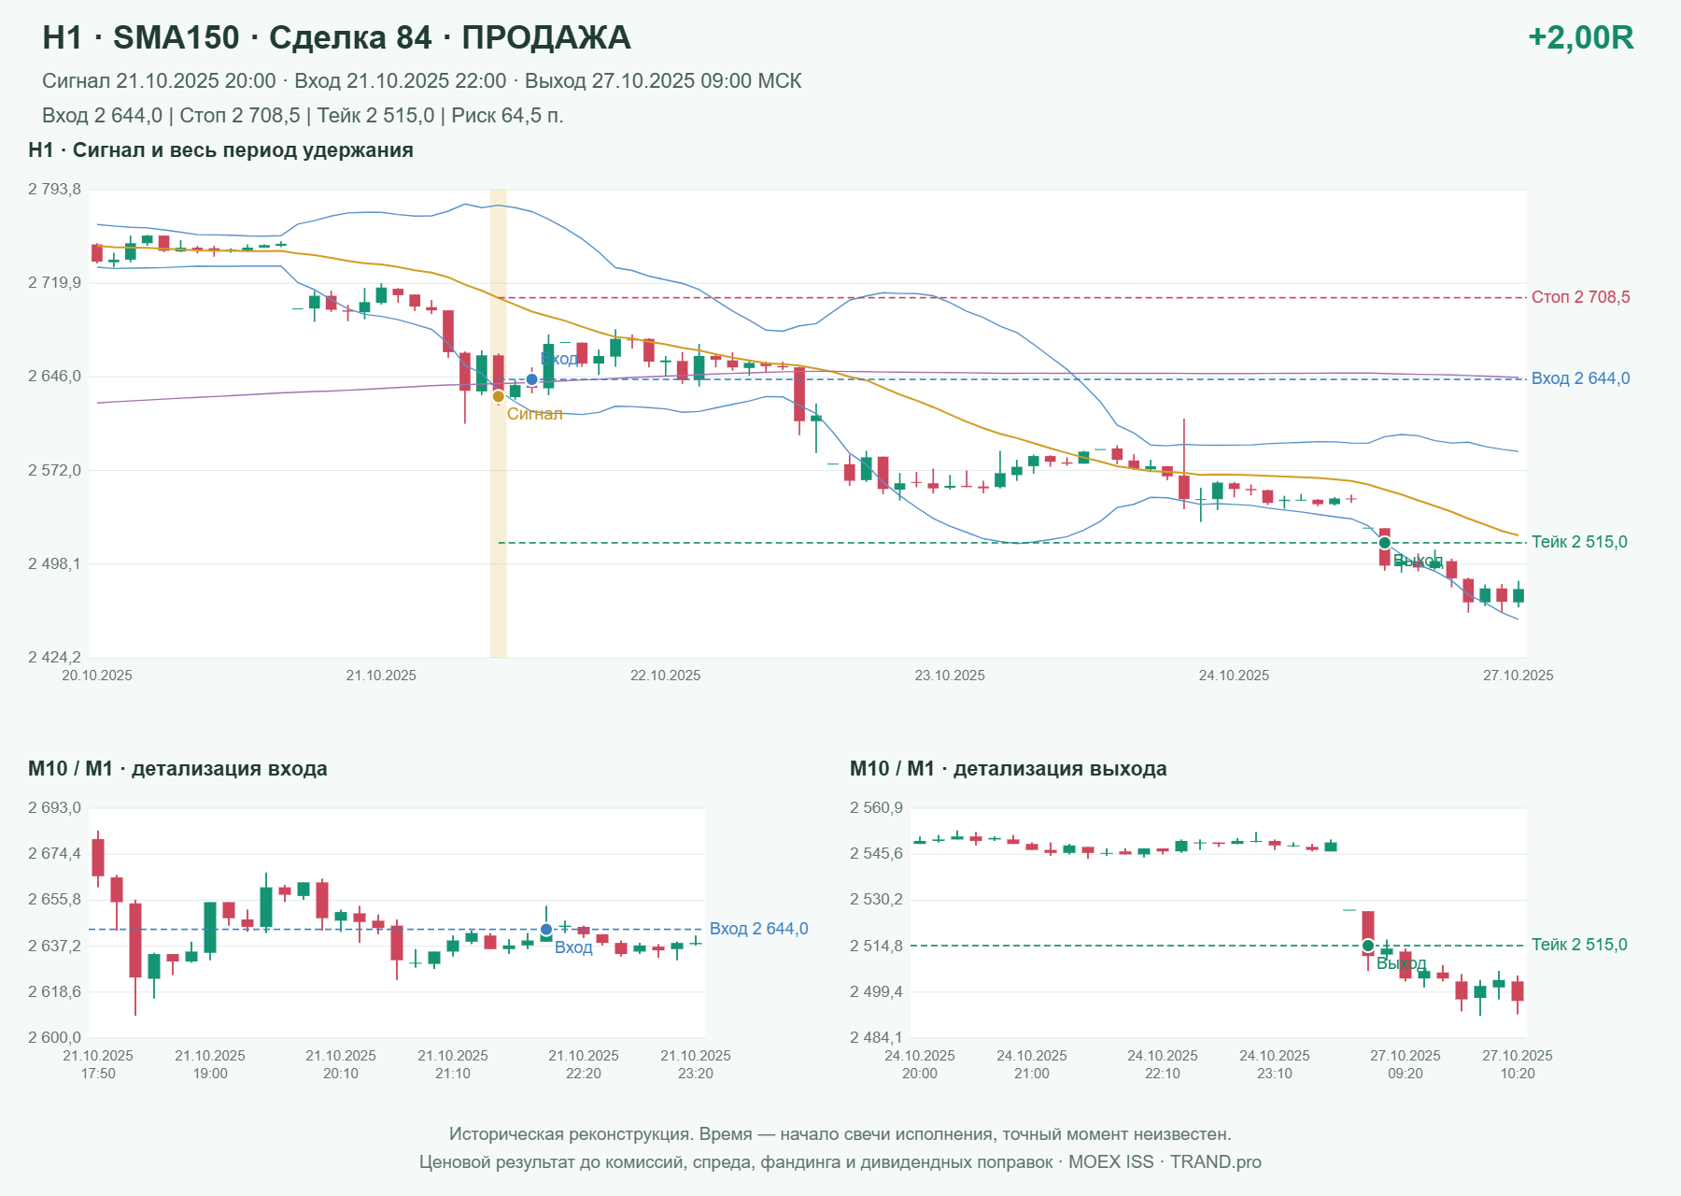Click heading 'M10 / M1 · детализация входа'
1681x1196 pixels.
pos(177,769)
